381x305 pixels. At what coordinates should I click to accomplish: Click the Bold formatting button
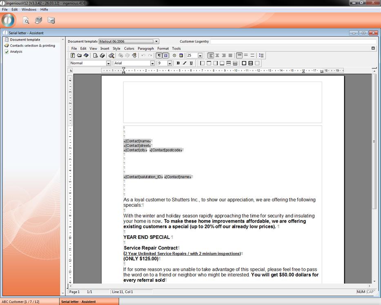[178, 63]
